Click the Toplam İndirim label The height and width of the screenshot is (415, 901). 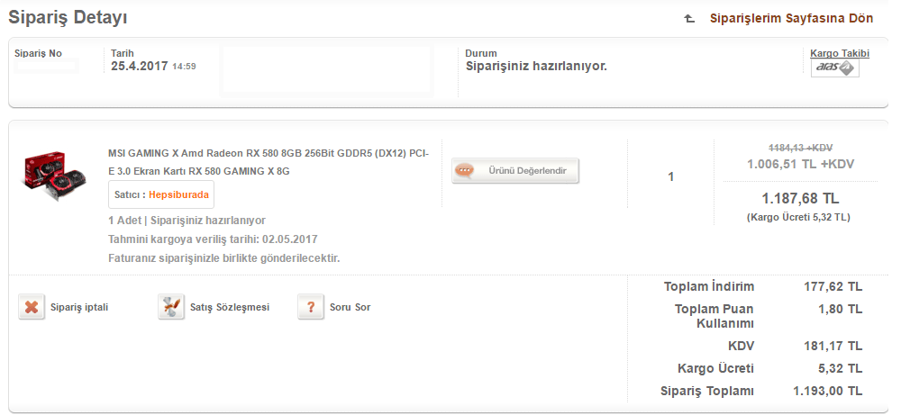pos(709,286)
